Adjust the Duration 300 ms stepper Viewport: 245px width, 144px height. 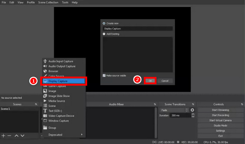(x=187, y=115)
